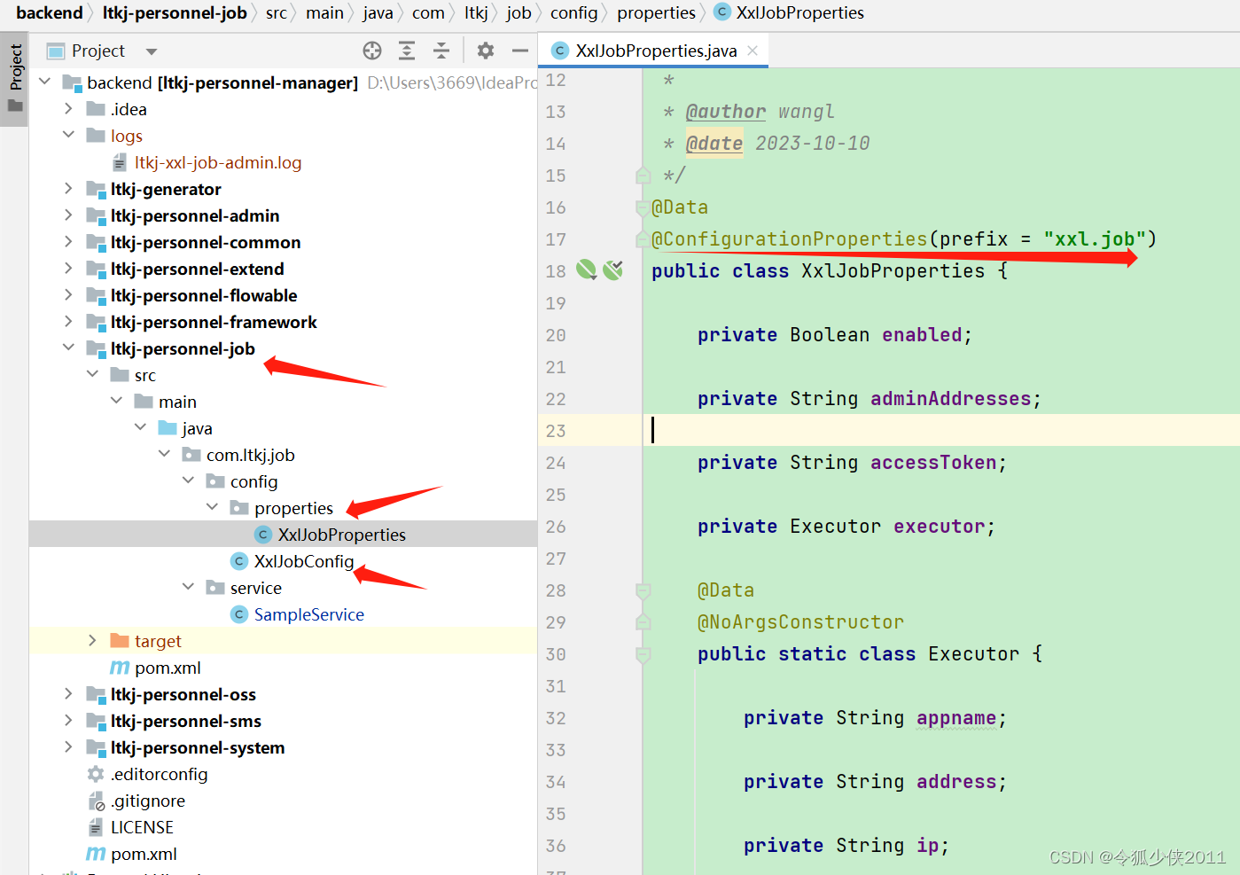Open ltkj-xxl-job-admin.log file
This screenshot has height=875, width=1240.
click(x=218, y=162)
